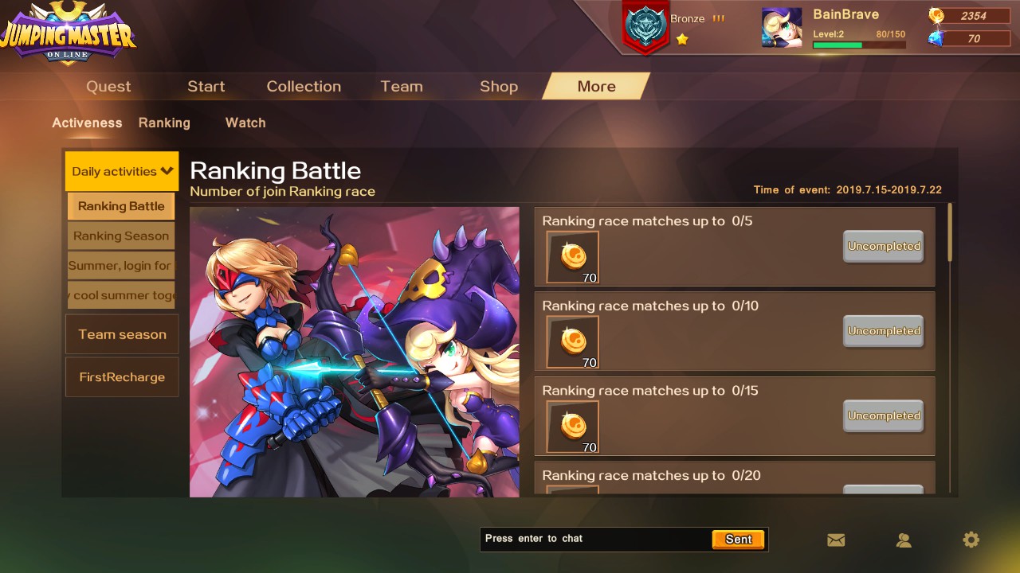This screenshot has height=573, width=1020.
Task: Click the Sent chat button
Action: [x=739, y=539]
